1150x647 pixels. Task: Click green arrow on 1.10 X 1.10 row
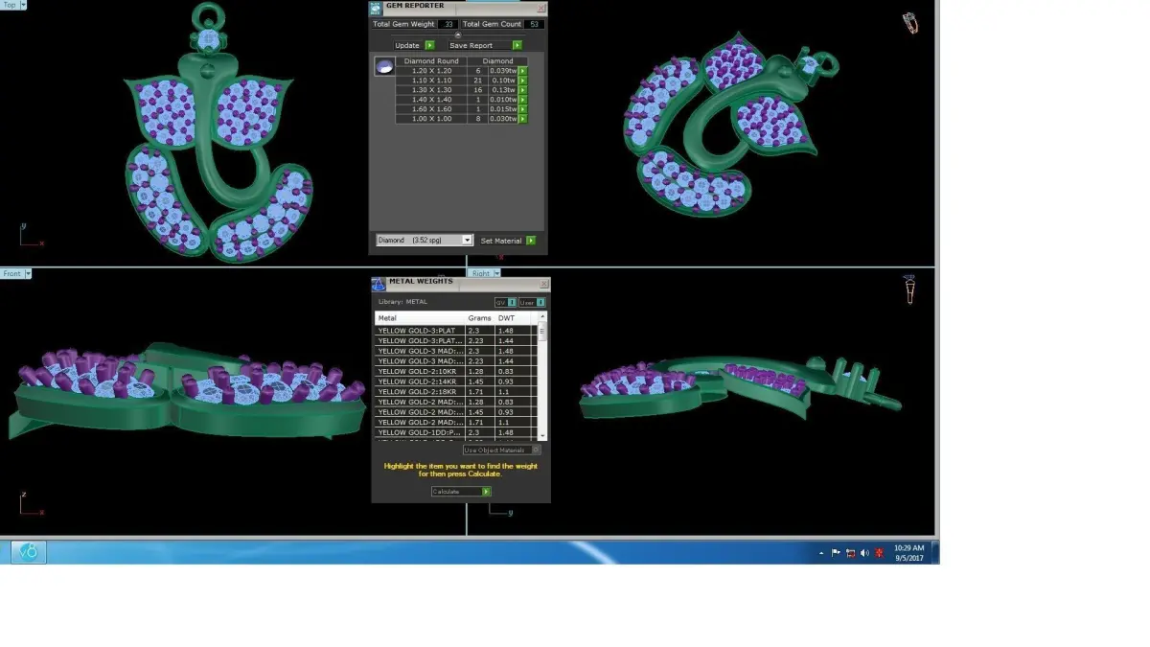(x=522, y=81)
